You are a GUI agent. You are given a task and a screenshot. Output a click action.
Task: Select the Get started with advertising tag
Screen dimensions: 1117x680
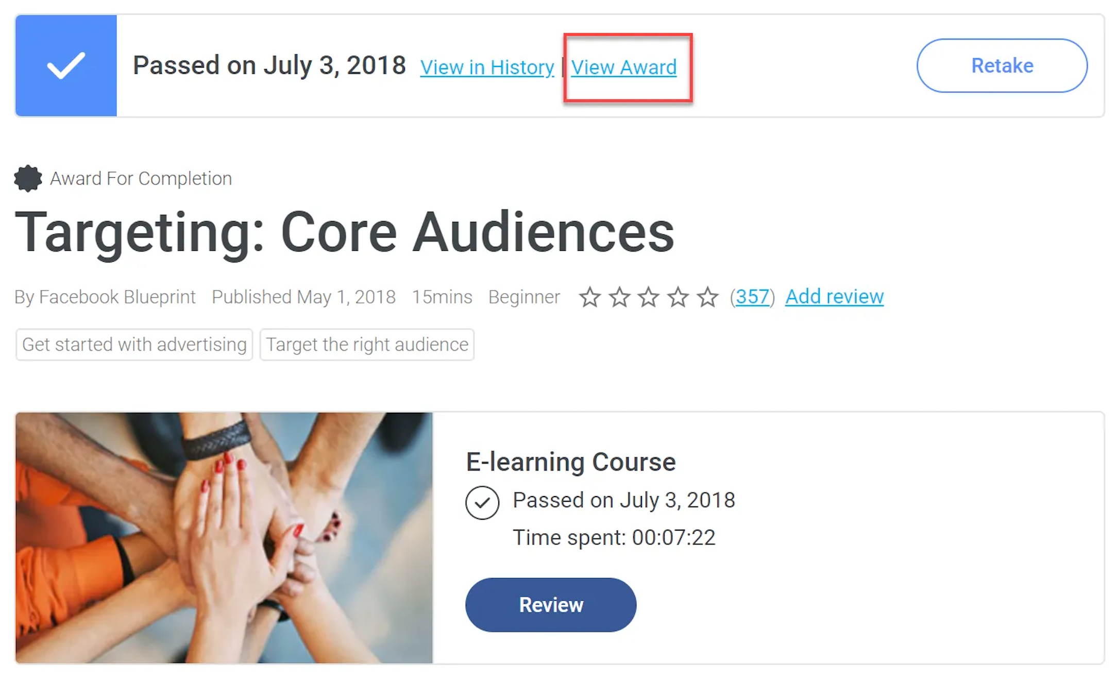click(x=133, y=345)
